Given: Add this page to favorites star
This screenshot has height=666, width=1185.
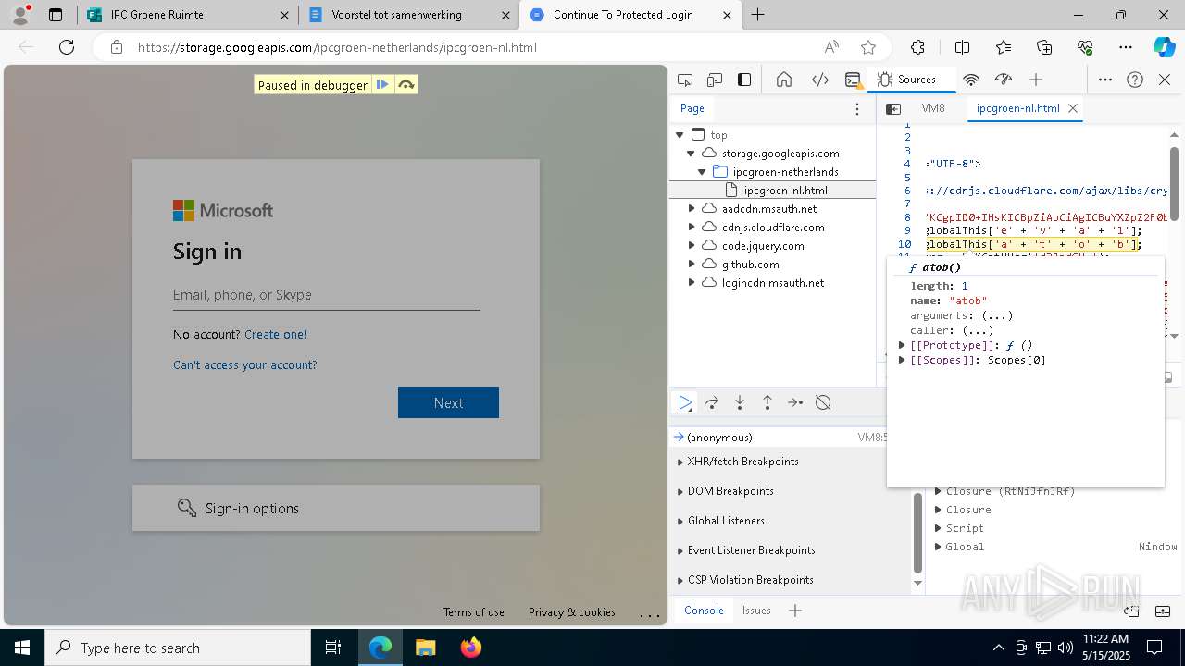Looking at the screenshot, I should [868, 47].
